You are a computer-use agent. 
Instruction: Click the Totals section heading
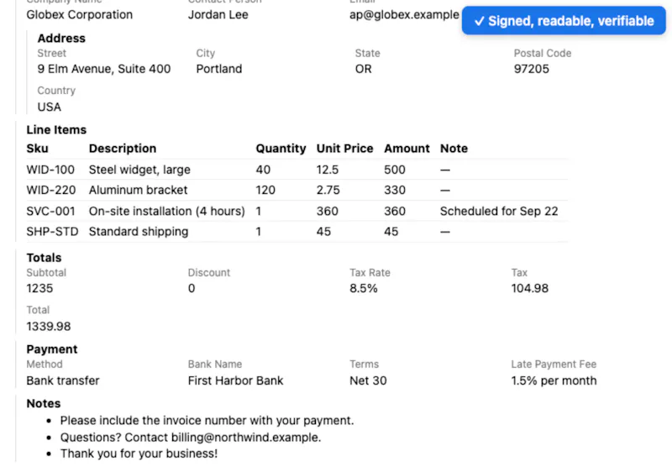[44, 258]
